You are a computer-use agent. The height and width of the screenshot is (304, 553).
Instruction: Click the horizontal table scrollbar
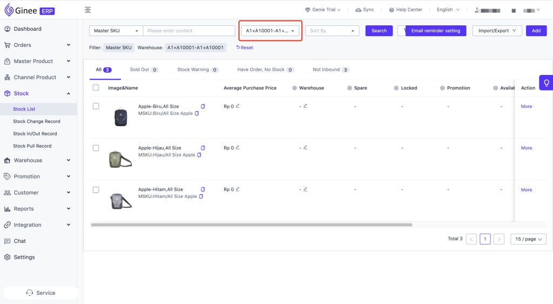252,224
